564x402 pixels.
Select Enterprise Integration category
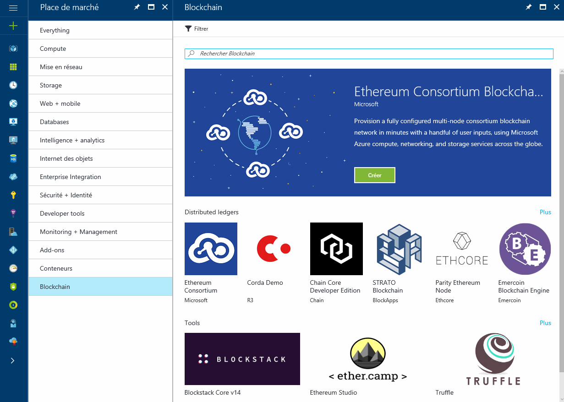tap(100, 177)
